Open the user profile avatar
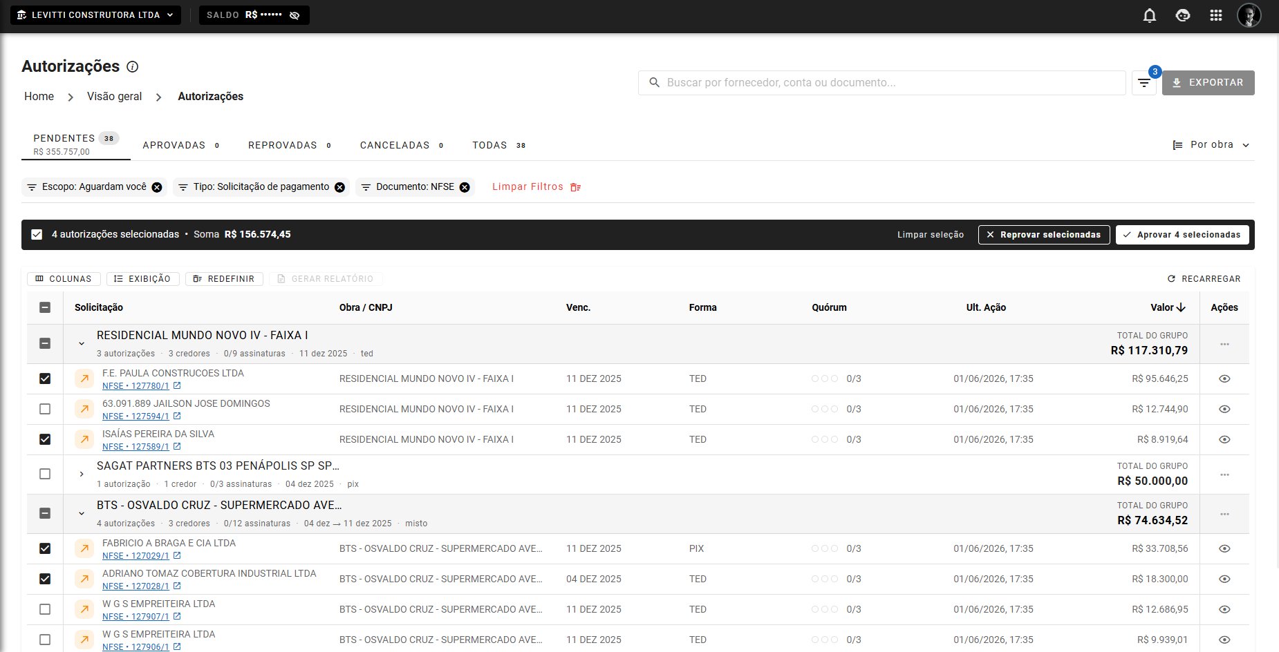Viewport: 1279px width, 652px height. 1249,15
